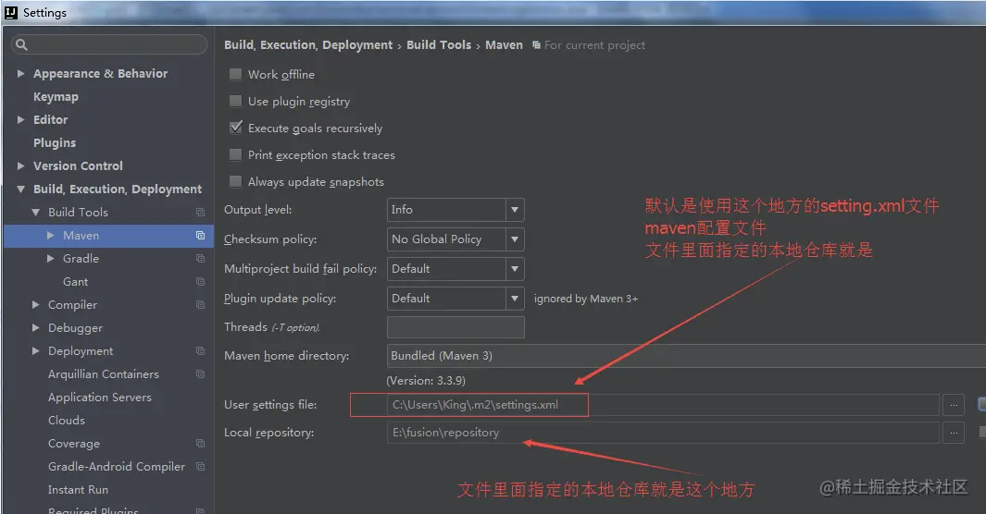The image size is (986, 514).
Task: Click the Threads input field
Action: point(456,327)
